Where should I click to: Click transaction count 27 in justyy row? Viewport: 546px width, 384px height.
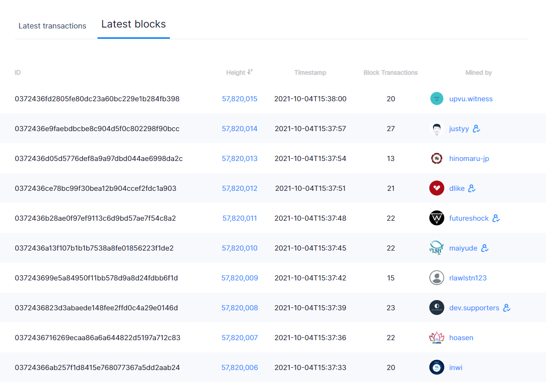click(x=391, y=129)
